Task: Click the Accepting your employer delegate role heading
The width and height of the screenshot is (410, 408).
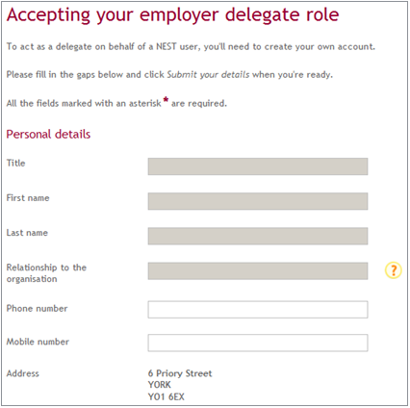Action: coord(172,15)
